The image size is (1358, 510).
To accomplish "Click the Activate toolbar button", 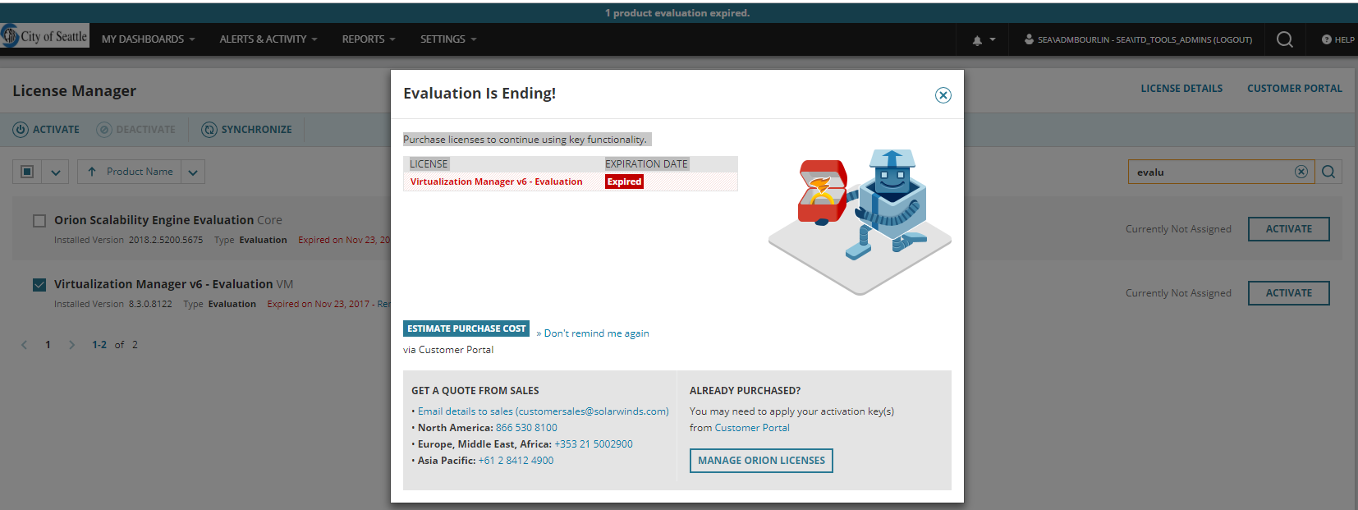I will point(47,130).
